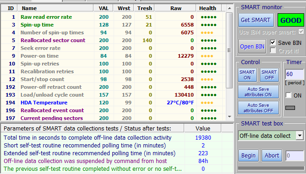The height and width of the screenshot is (174, 306).
Task: Open the Off-line data collect dropdown
Action: (300, 136)
